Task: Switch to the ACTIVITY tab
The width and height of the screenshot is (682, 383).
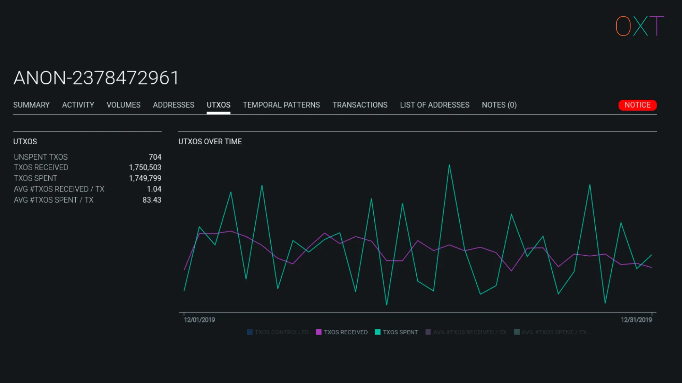Action: tap(78, 105)
